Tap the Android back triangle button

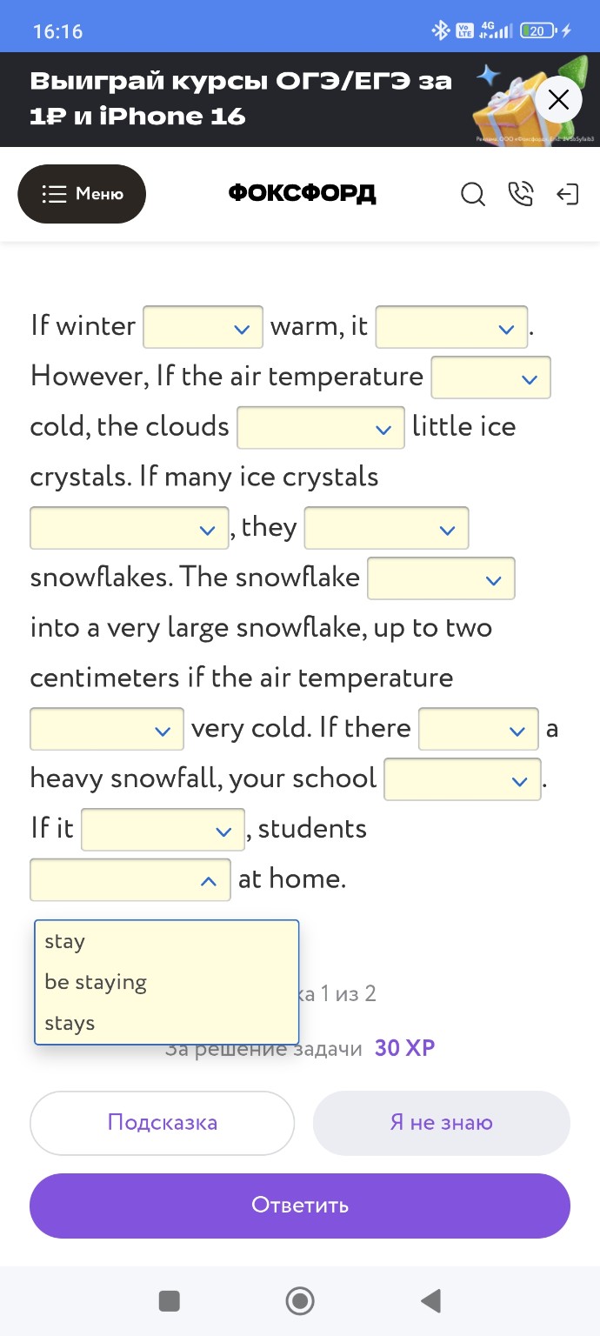(430, 1301)
